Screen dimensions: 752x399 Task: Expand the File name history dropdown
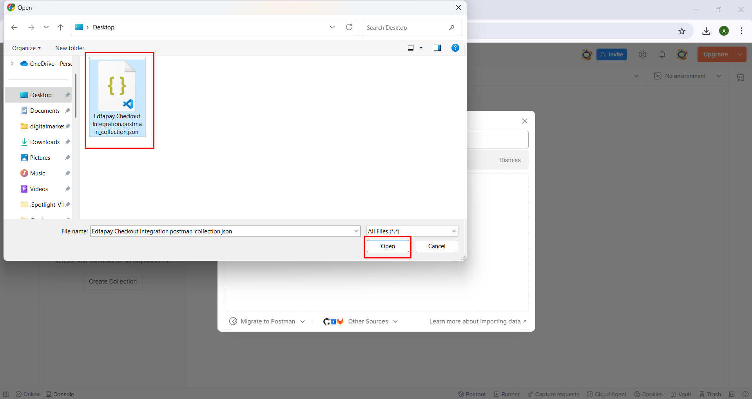(356, 231)
